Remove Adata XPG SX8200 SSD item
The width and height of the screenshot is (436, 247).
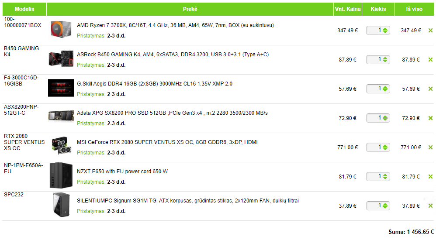[430, 118]
